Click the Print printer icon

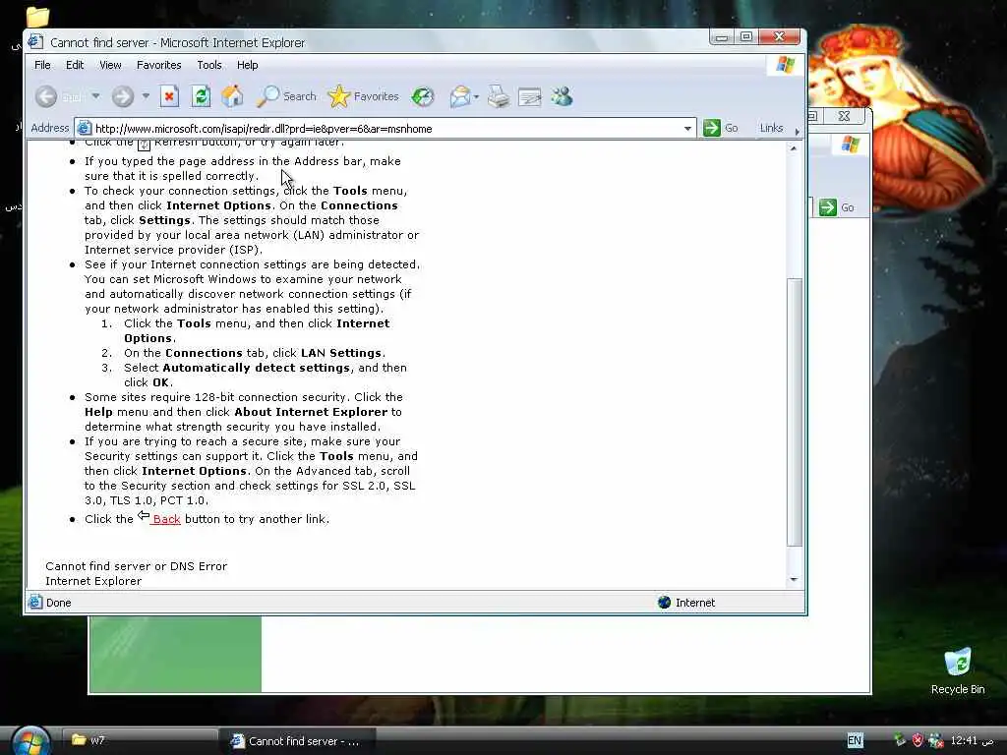[x=499, y=97]
